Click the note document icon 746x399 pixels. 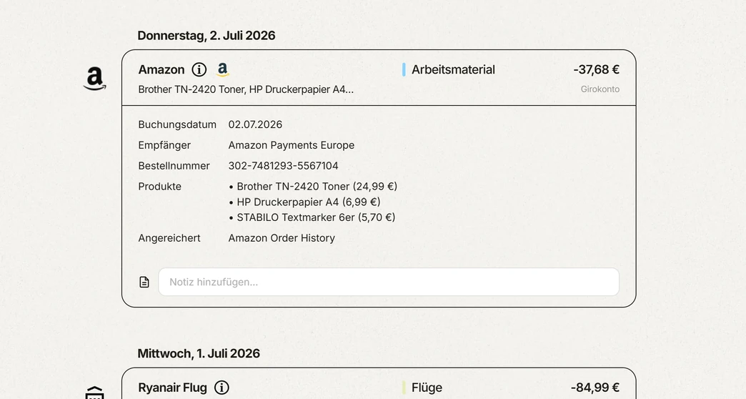(x=144, y=282)
